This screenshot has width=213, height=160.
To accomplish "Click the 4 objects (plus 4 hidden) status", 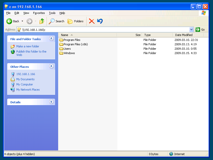I will click(x=20, y=154).
